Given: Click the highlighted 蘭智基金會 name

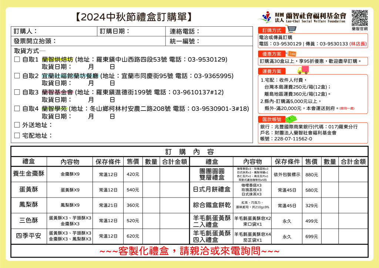Looking at the screenshot, I should click(57, 92).
